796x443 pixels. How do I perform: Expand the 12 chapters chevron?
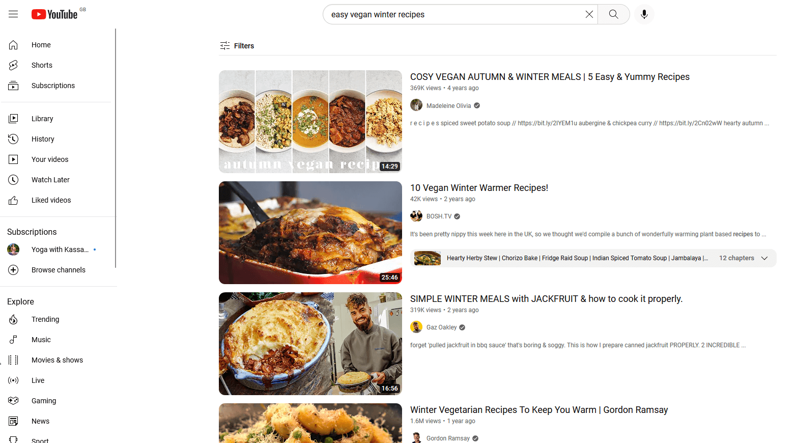[764, 258]
